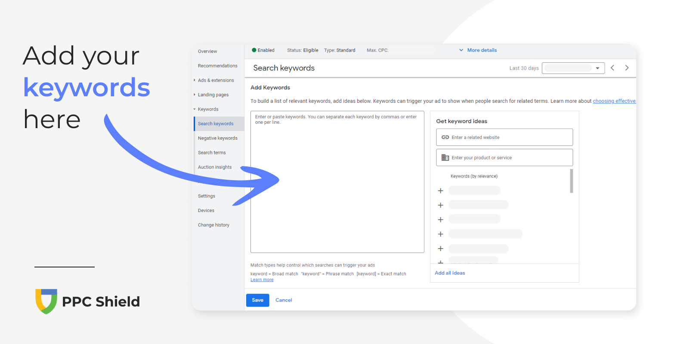Click the third plus icon in keyword ideas
This screenshot has width=680, height=344.
[x=440, y=220]
